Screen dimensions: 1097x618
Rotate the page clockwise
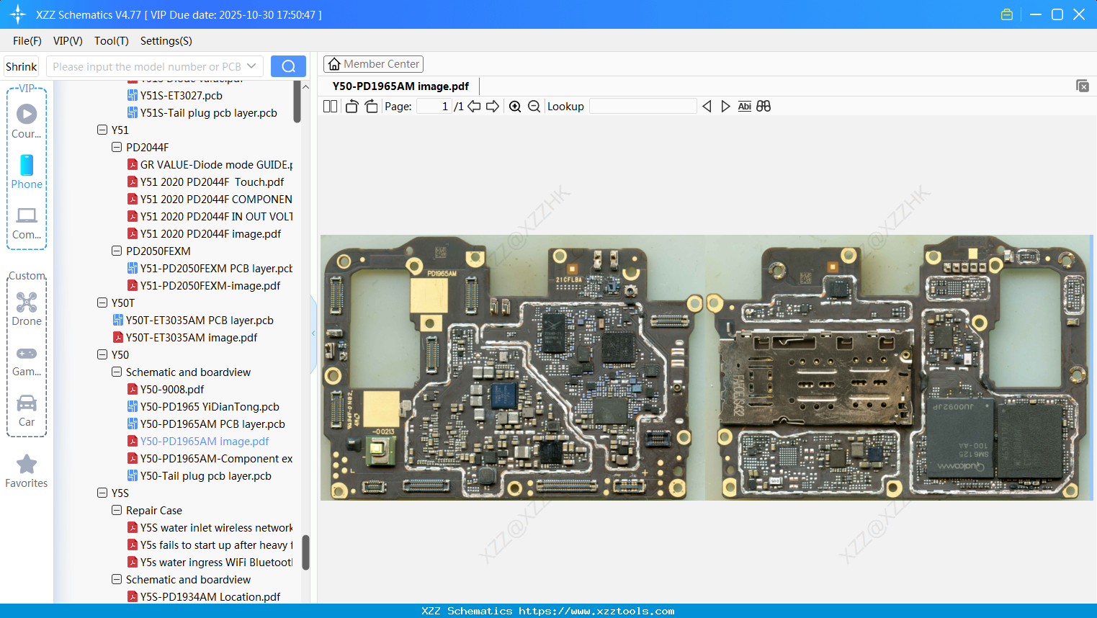(371, 106)
